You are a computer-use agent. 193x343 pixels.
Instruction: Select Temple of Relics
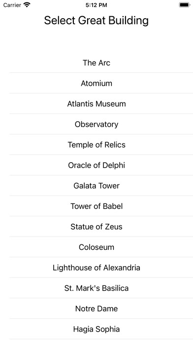click(x=96, y=145)
